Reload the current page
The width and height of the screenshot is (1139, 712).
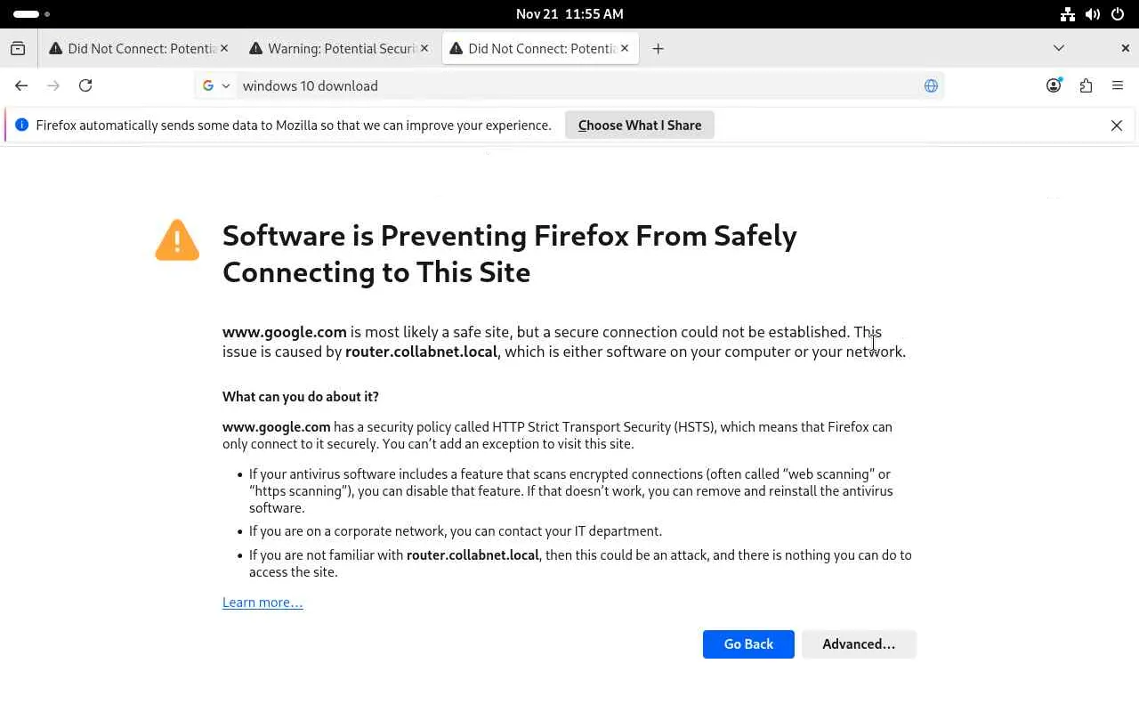[85, 85]
